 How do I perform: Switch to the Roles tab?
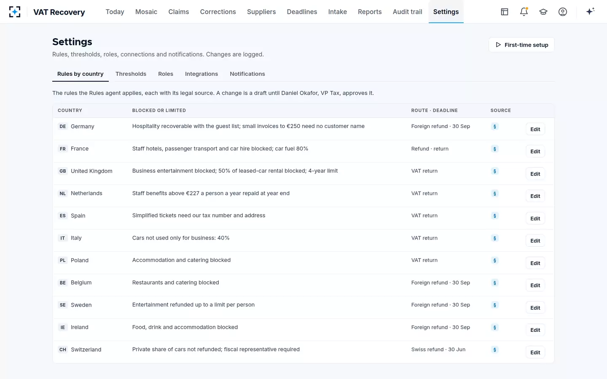[x=166, y=74]
